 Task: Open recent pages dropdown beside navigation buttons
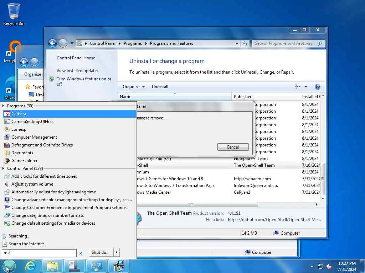(72, 43)
